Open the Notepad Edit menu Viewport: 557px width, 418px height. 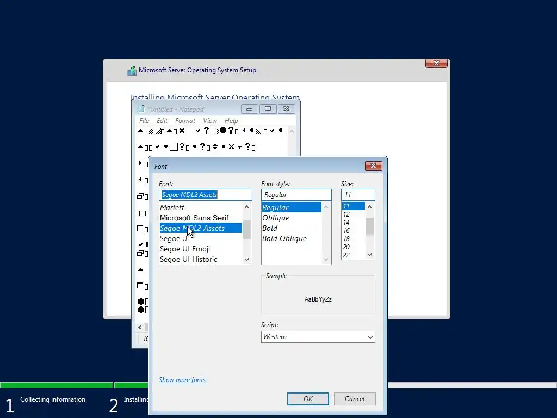point(162,121)
